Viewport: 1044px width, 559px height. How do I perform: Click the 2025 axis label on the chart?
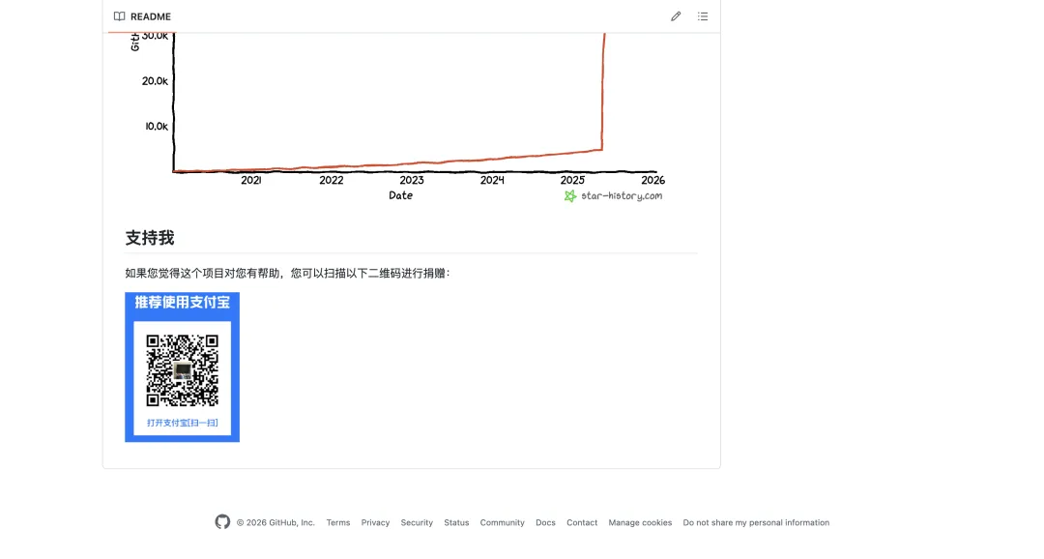point(572,180)
